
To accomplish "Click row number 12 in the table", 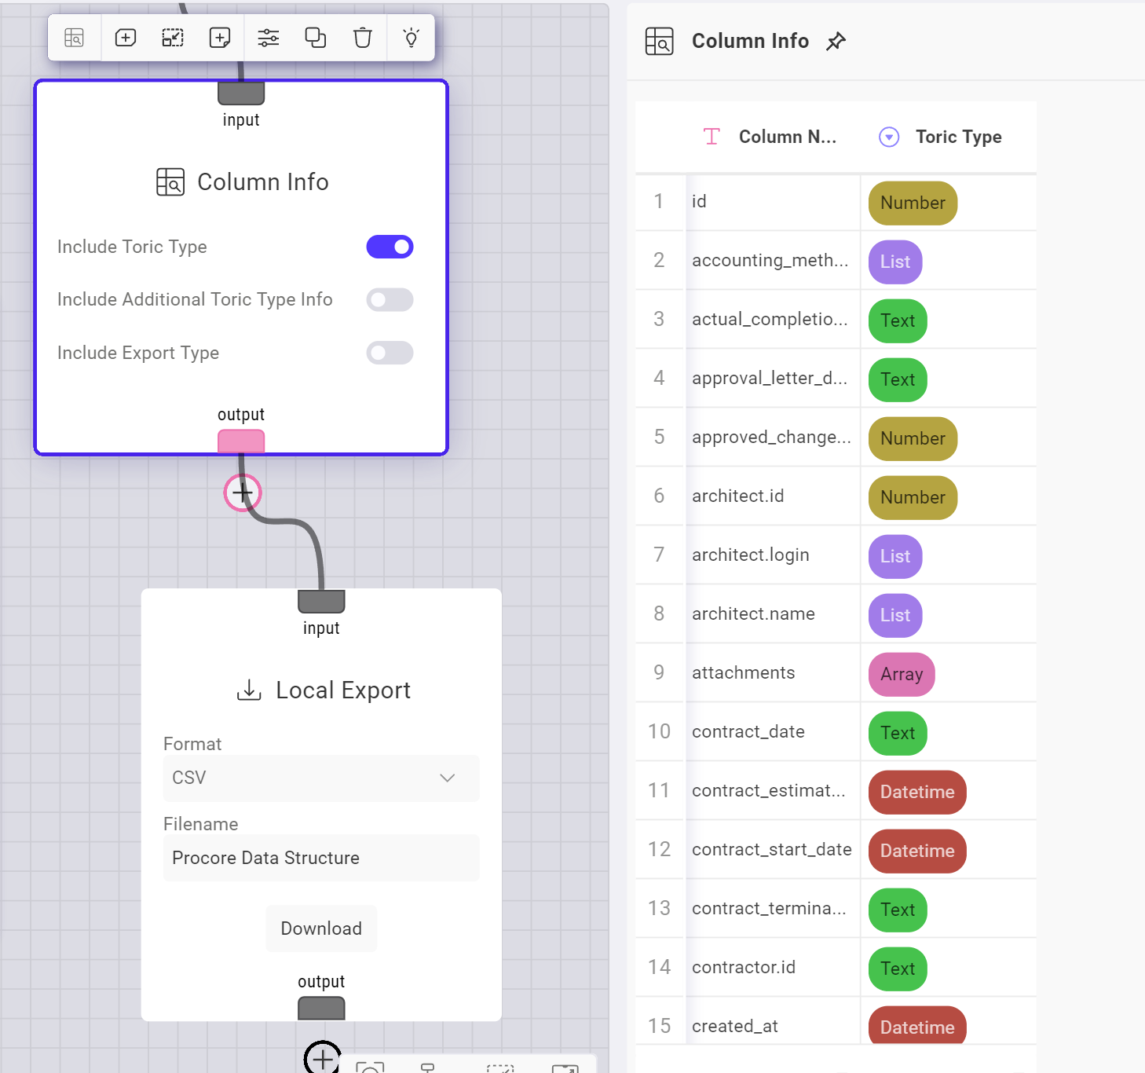I will coord(660,850).
